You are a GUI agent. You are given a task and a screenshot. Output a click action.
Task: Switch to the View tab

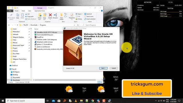tap(30, 11)
